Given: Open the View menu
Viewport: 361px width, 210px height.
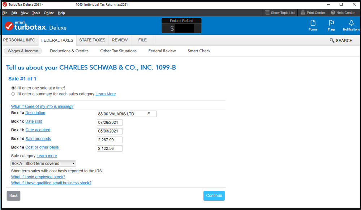Looking at the screenshot, I should point(25,13).
